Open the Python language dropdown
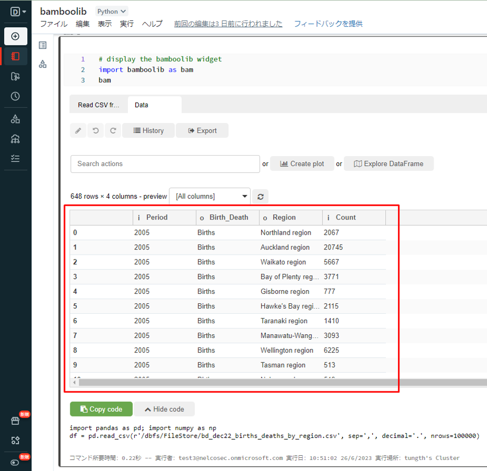 tap(112, 11)
